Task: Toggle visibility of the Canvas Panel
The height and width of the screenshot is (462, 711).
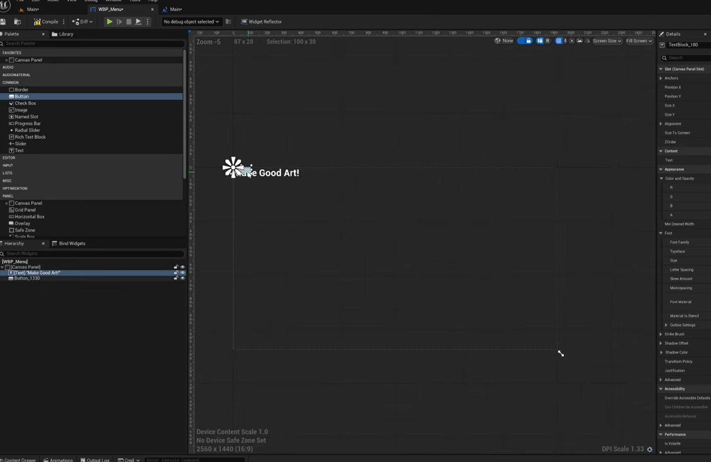Action: pyautogui.click(x=182, y=267)
